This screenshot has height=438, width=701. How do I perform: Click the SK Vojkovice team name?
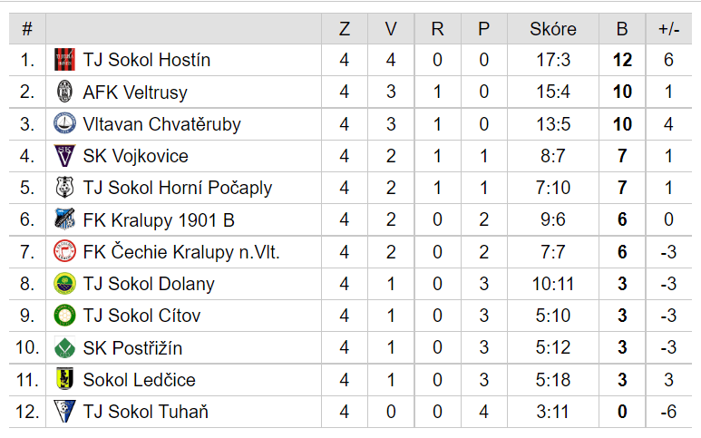click(x=135, y=156)
